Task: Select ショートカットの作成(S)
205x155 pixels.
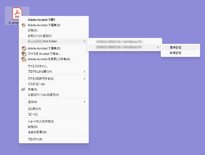Action: click(x=54, y=121)
